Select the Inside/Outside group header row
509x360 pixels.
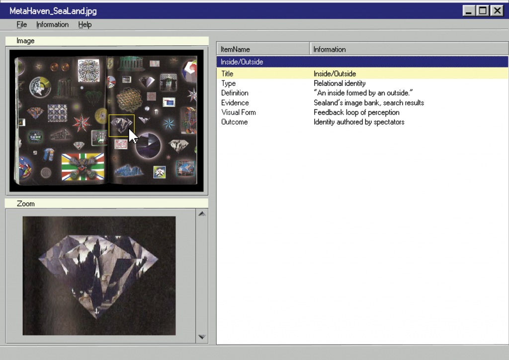click(x=362, y=62)
